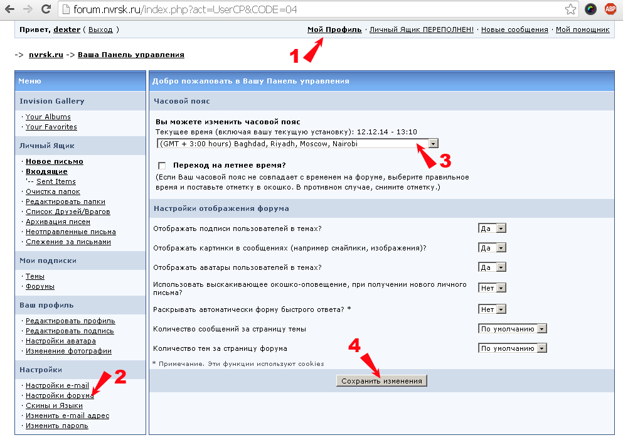Click the browser forward arrow

click(x=28, y=9)
